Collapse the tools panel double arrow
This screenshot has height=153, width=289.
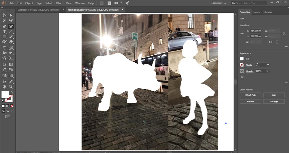[2, 8]
